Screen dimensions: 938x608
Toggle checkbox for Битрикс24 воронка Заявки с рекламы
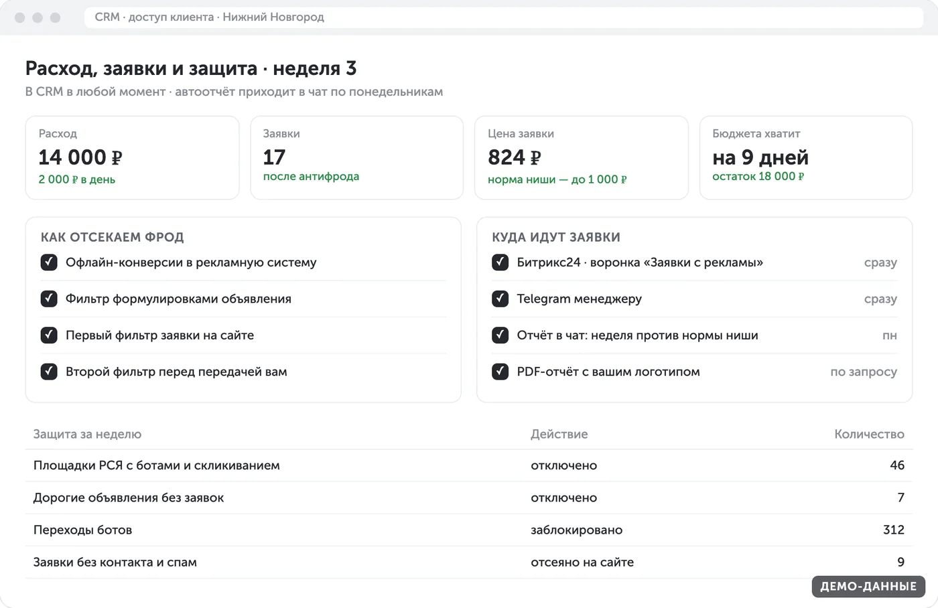500,262
